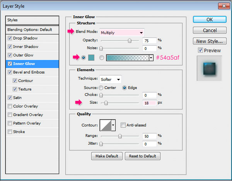Click the Choke value field
The width and height of the screenshot is (232, 181).
(149, 95)
